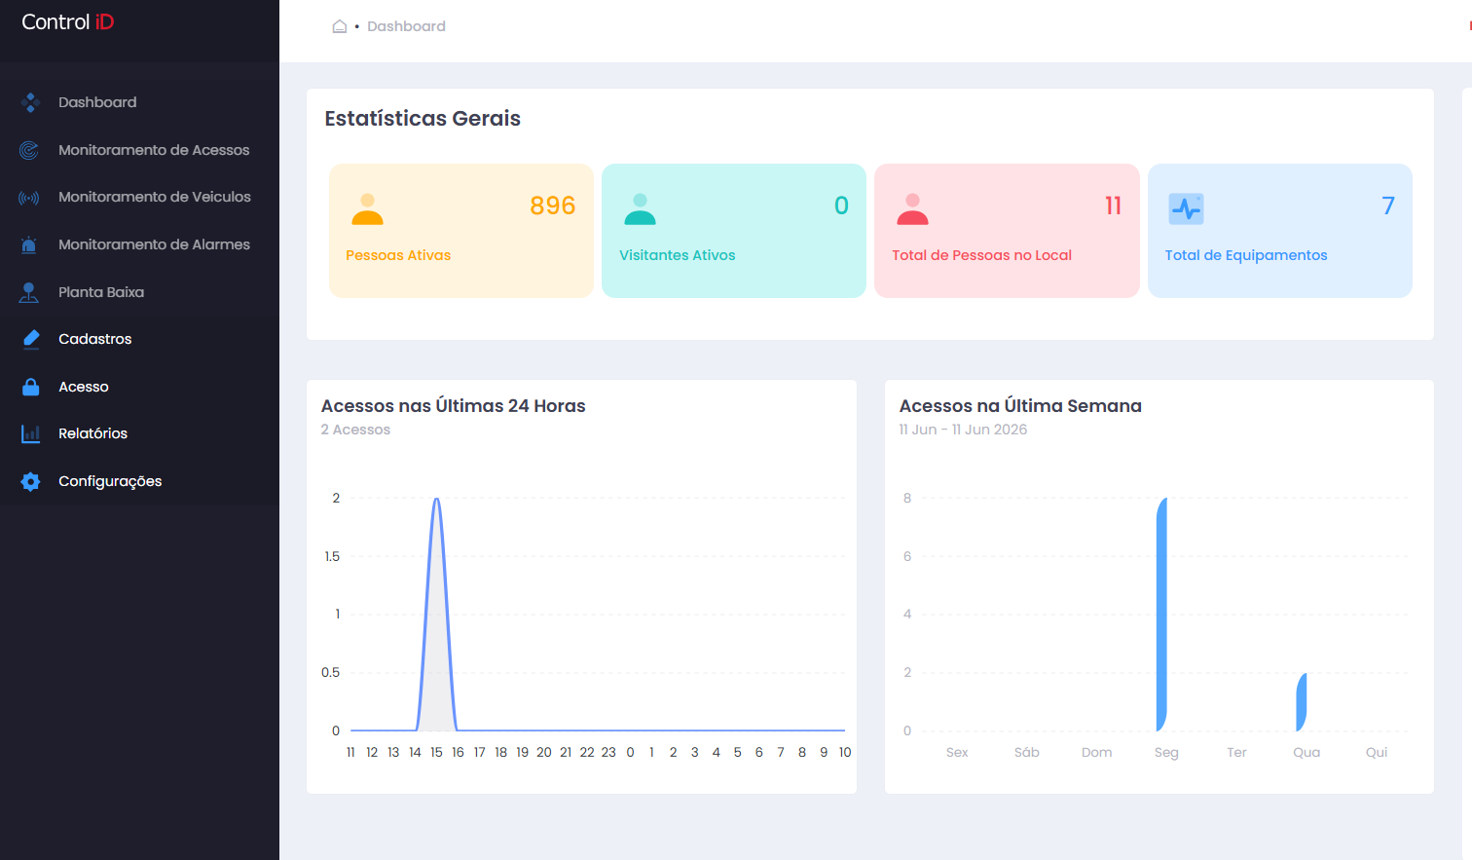1472x860 pixels.
Task: Click the 8 y-axis label on weekly chart
Action: [907, 499]
